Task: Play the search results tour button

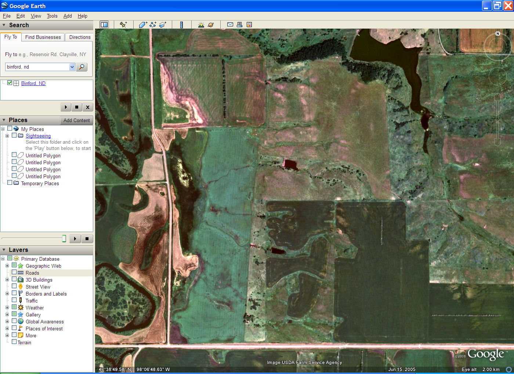Action: 66,107
